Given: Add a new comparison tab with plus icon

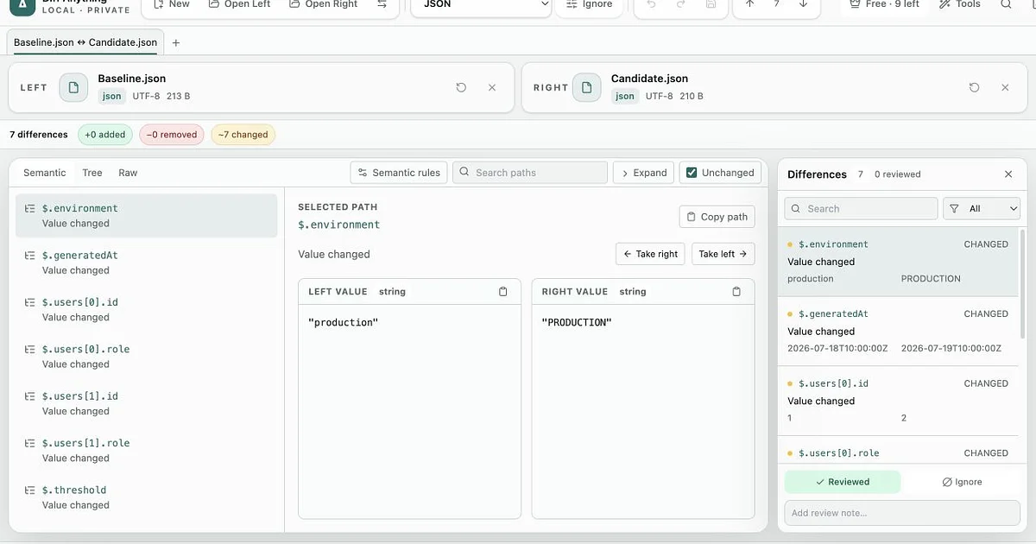Looking at the screenshot, I should pyautogui.click(x=176, y=42).
